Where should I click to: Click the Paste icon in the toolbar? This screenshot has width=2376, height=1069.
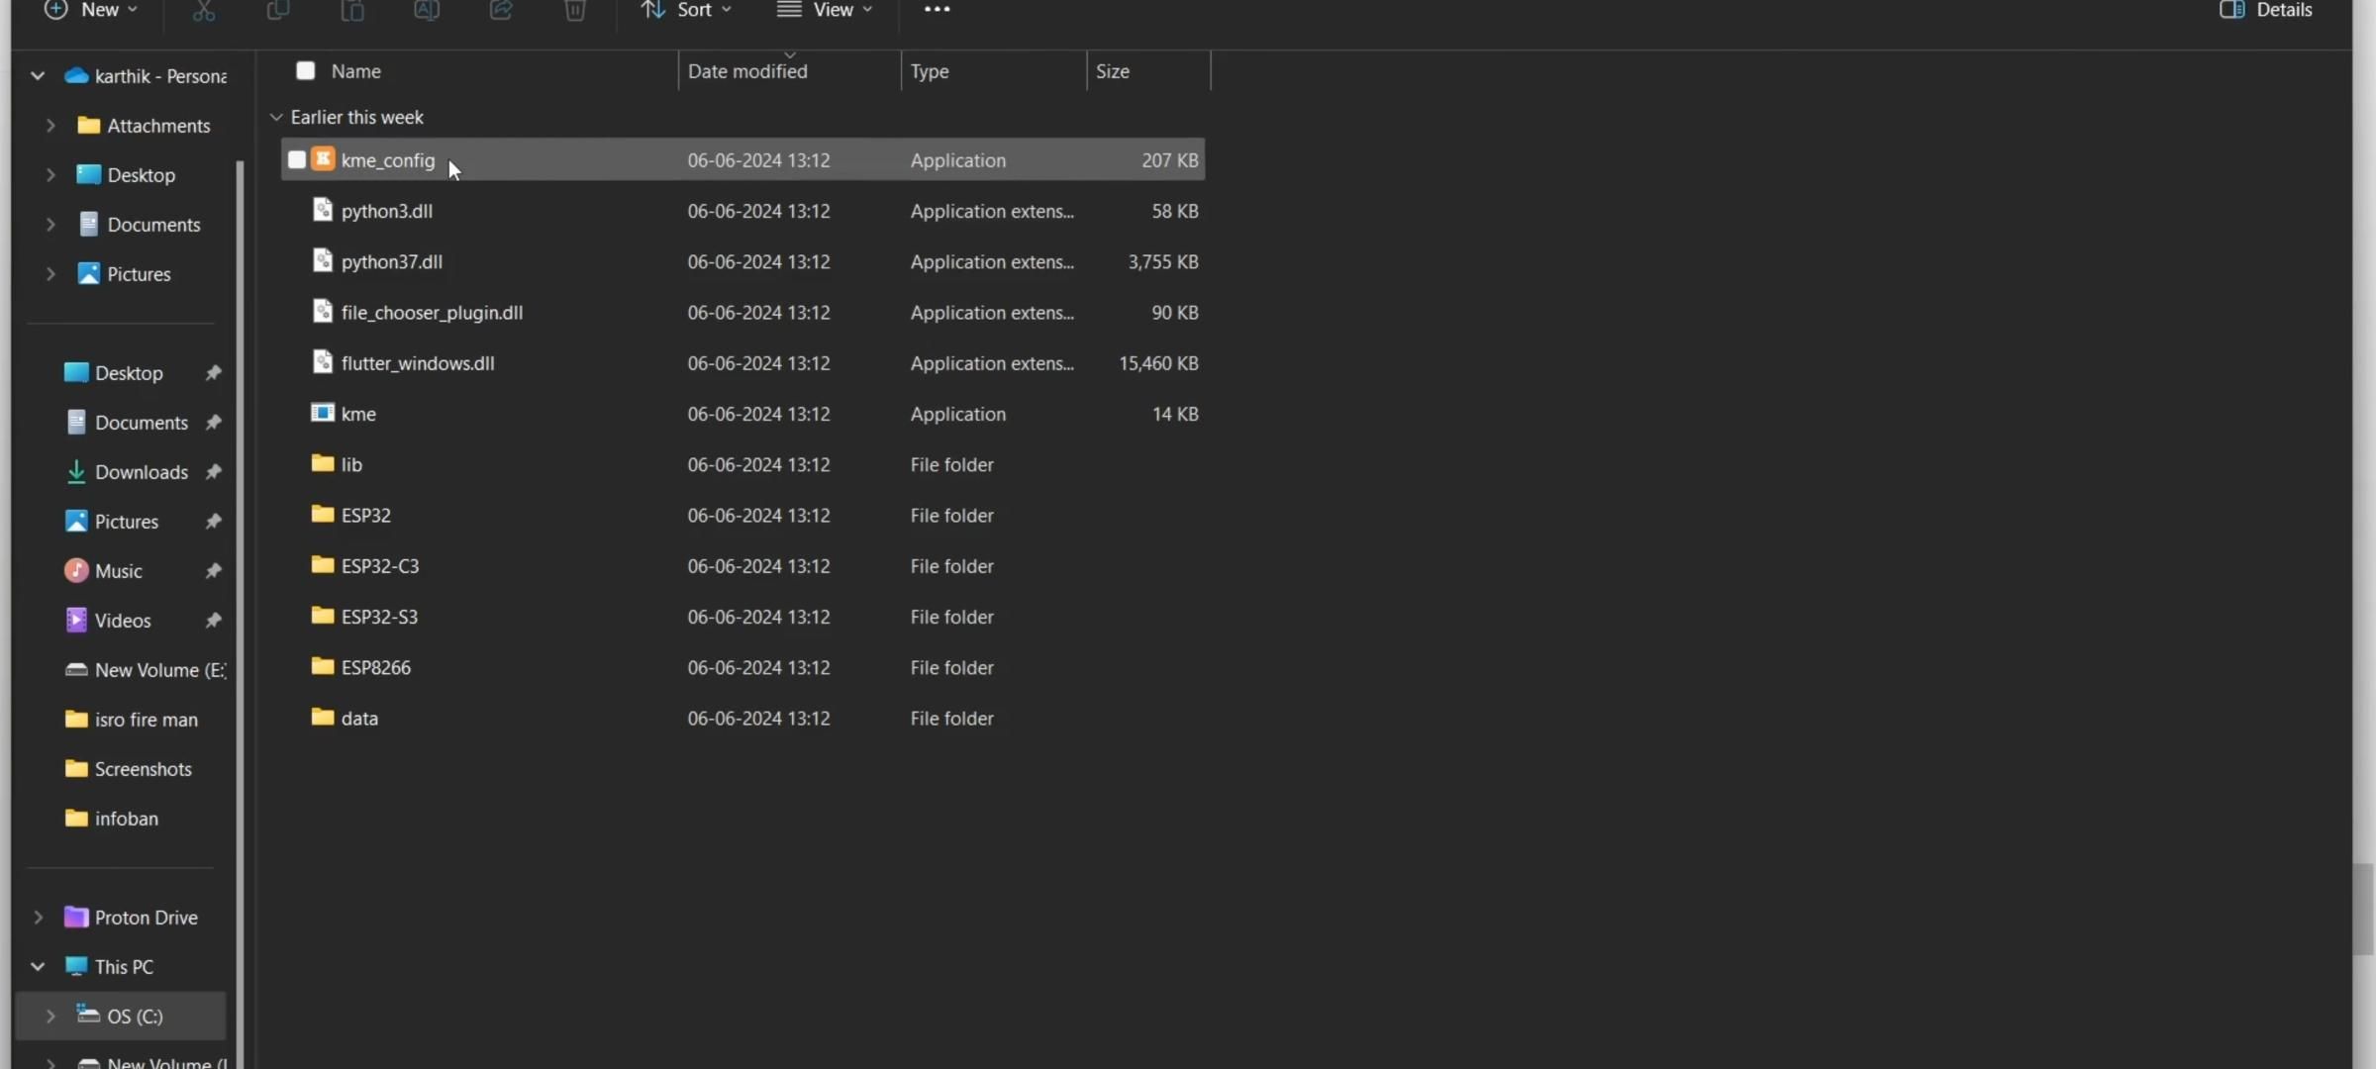(352, 10)
